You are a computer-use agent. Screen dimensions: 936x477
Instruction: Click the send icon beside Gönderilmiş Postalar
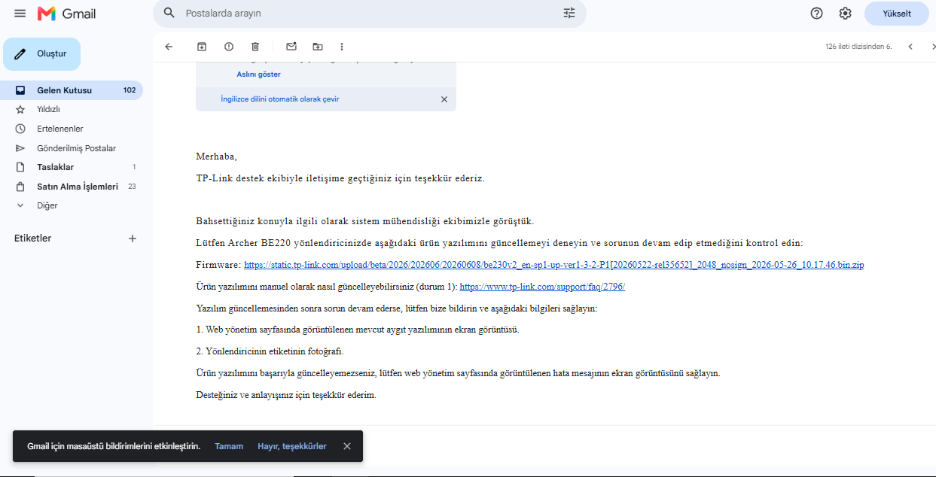coord(20,148)
